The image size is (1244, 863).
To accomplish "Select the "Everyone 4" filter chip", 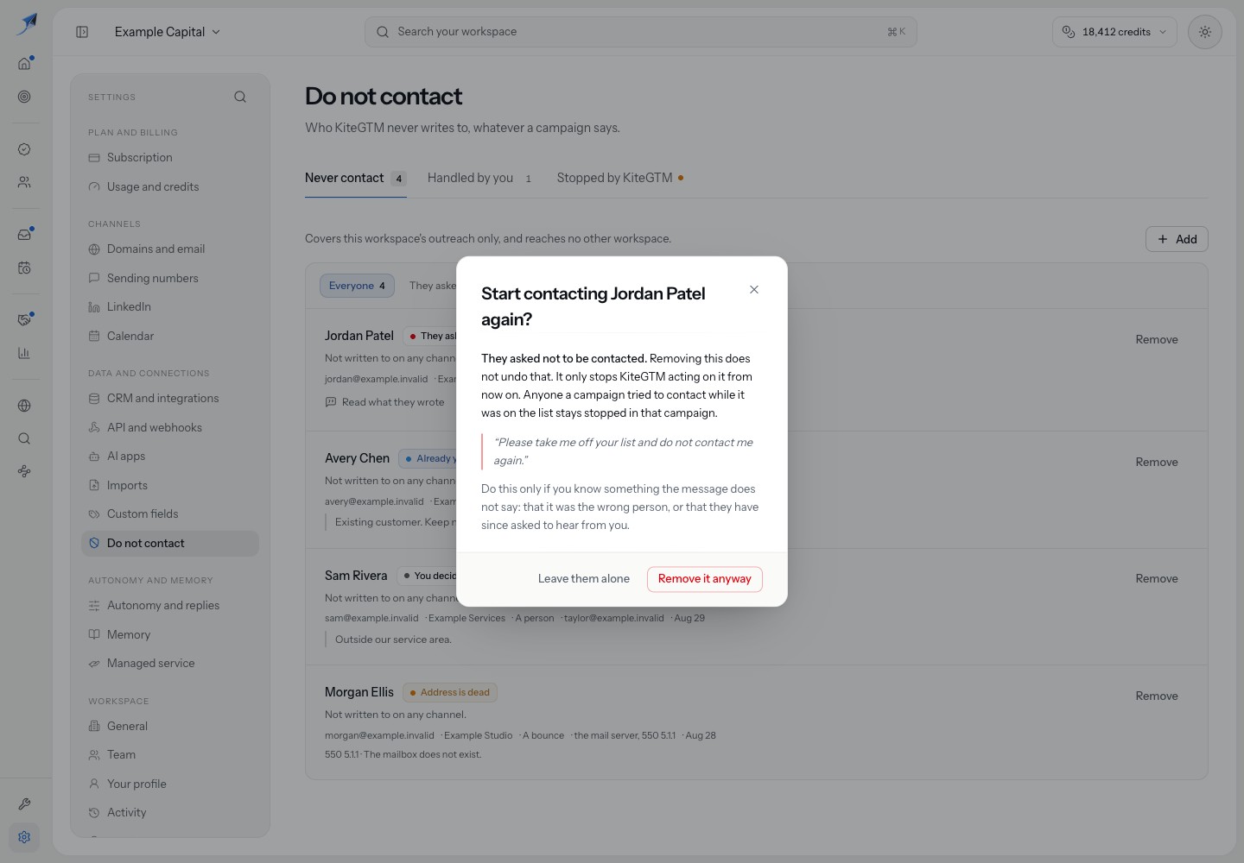I will point(357,286).
